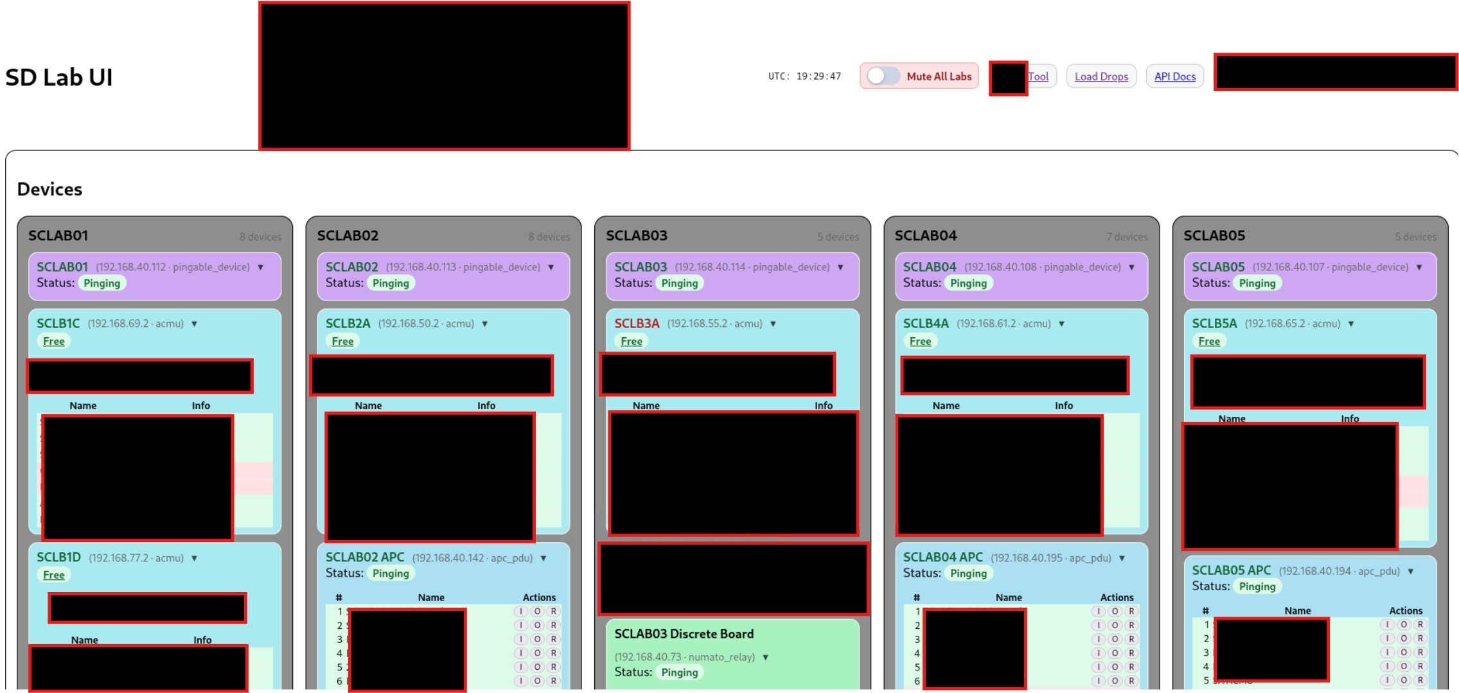Power on outlet 3 of SCLAB05 APC
Screen dimensions: 1459x693
coord(1388,652)
